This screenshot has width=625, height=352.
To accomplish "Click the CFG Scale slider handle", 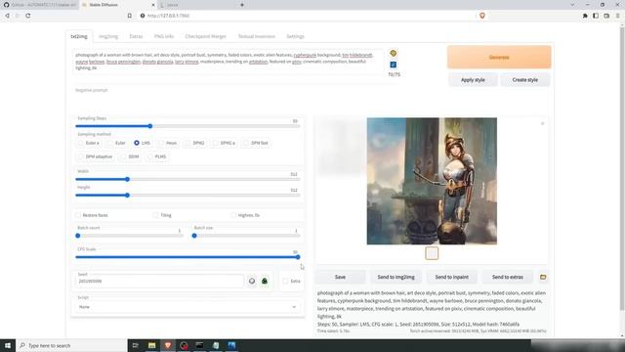I will coord(298,257).
